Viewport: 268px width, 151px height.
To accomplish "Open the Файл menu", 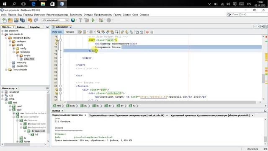I will (4, 15).
